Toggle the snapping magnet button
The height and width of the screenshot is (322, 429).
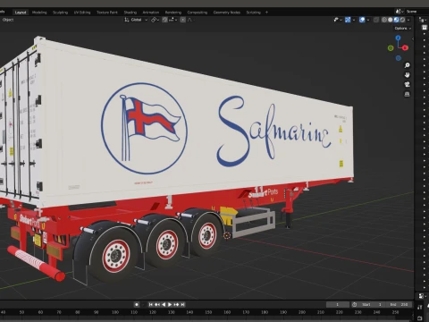[x=164, y=20]
